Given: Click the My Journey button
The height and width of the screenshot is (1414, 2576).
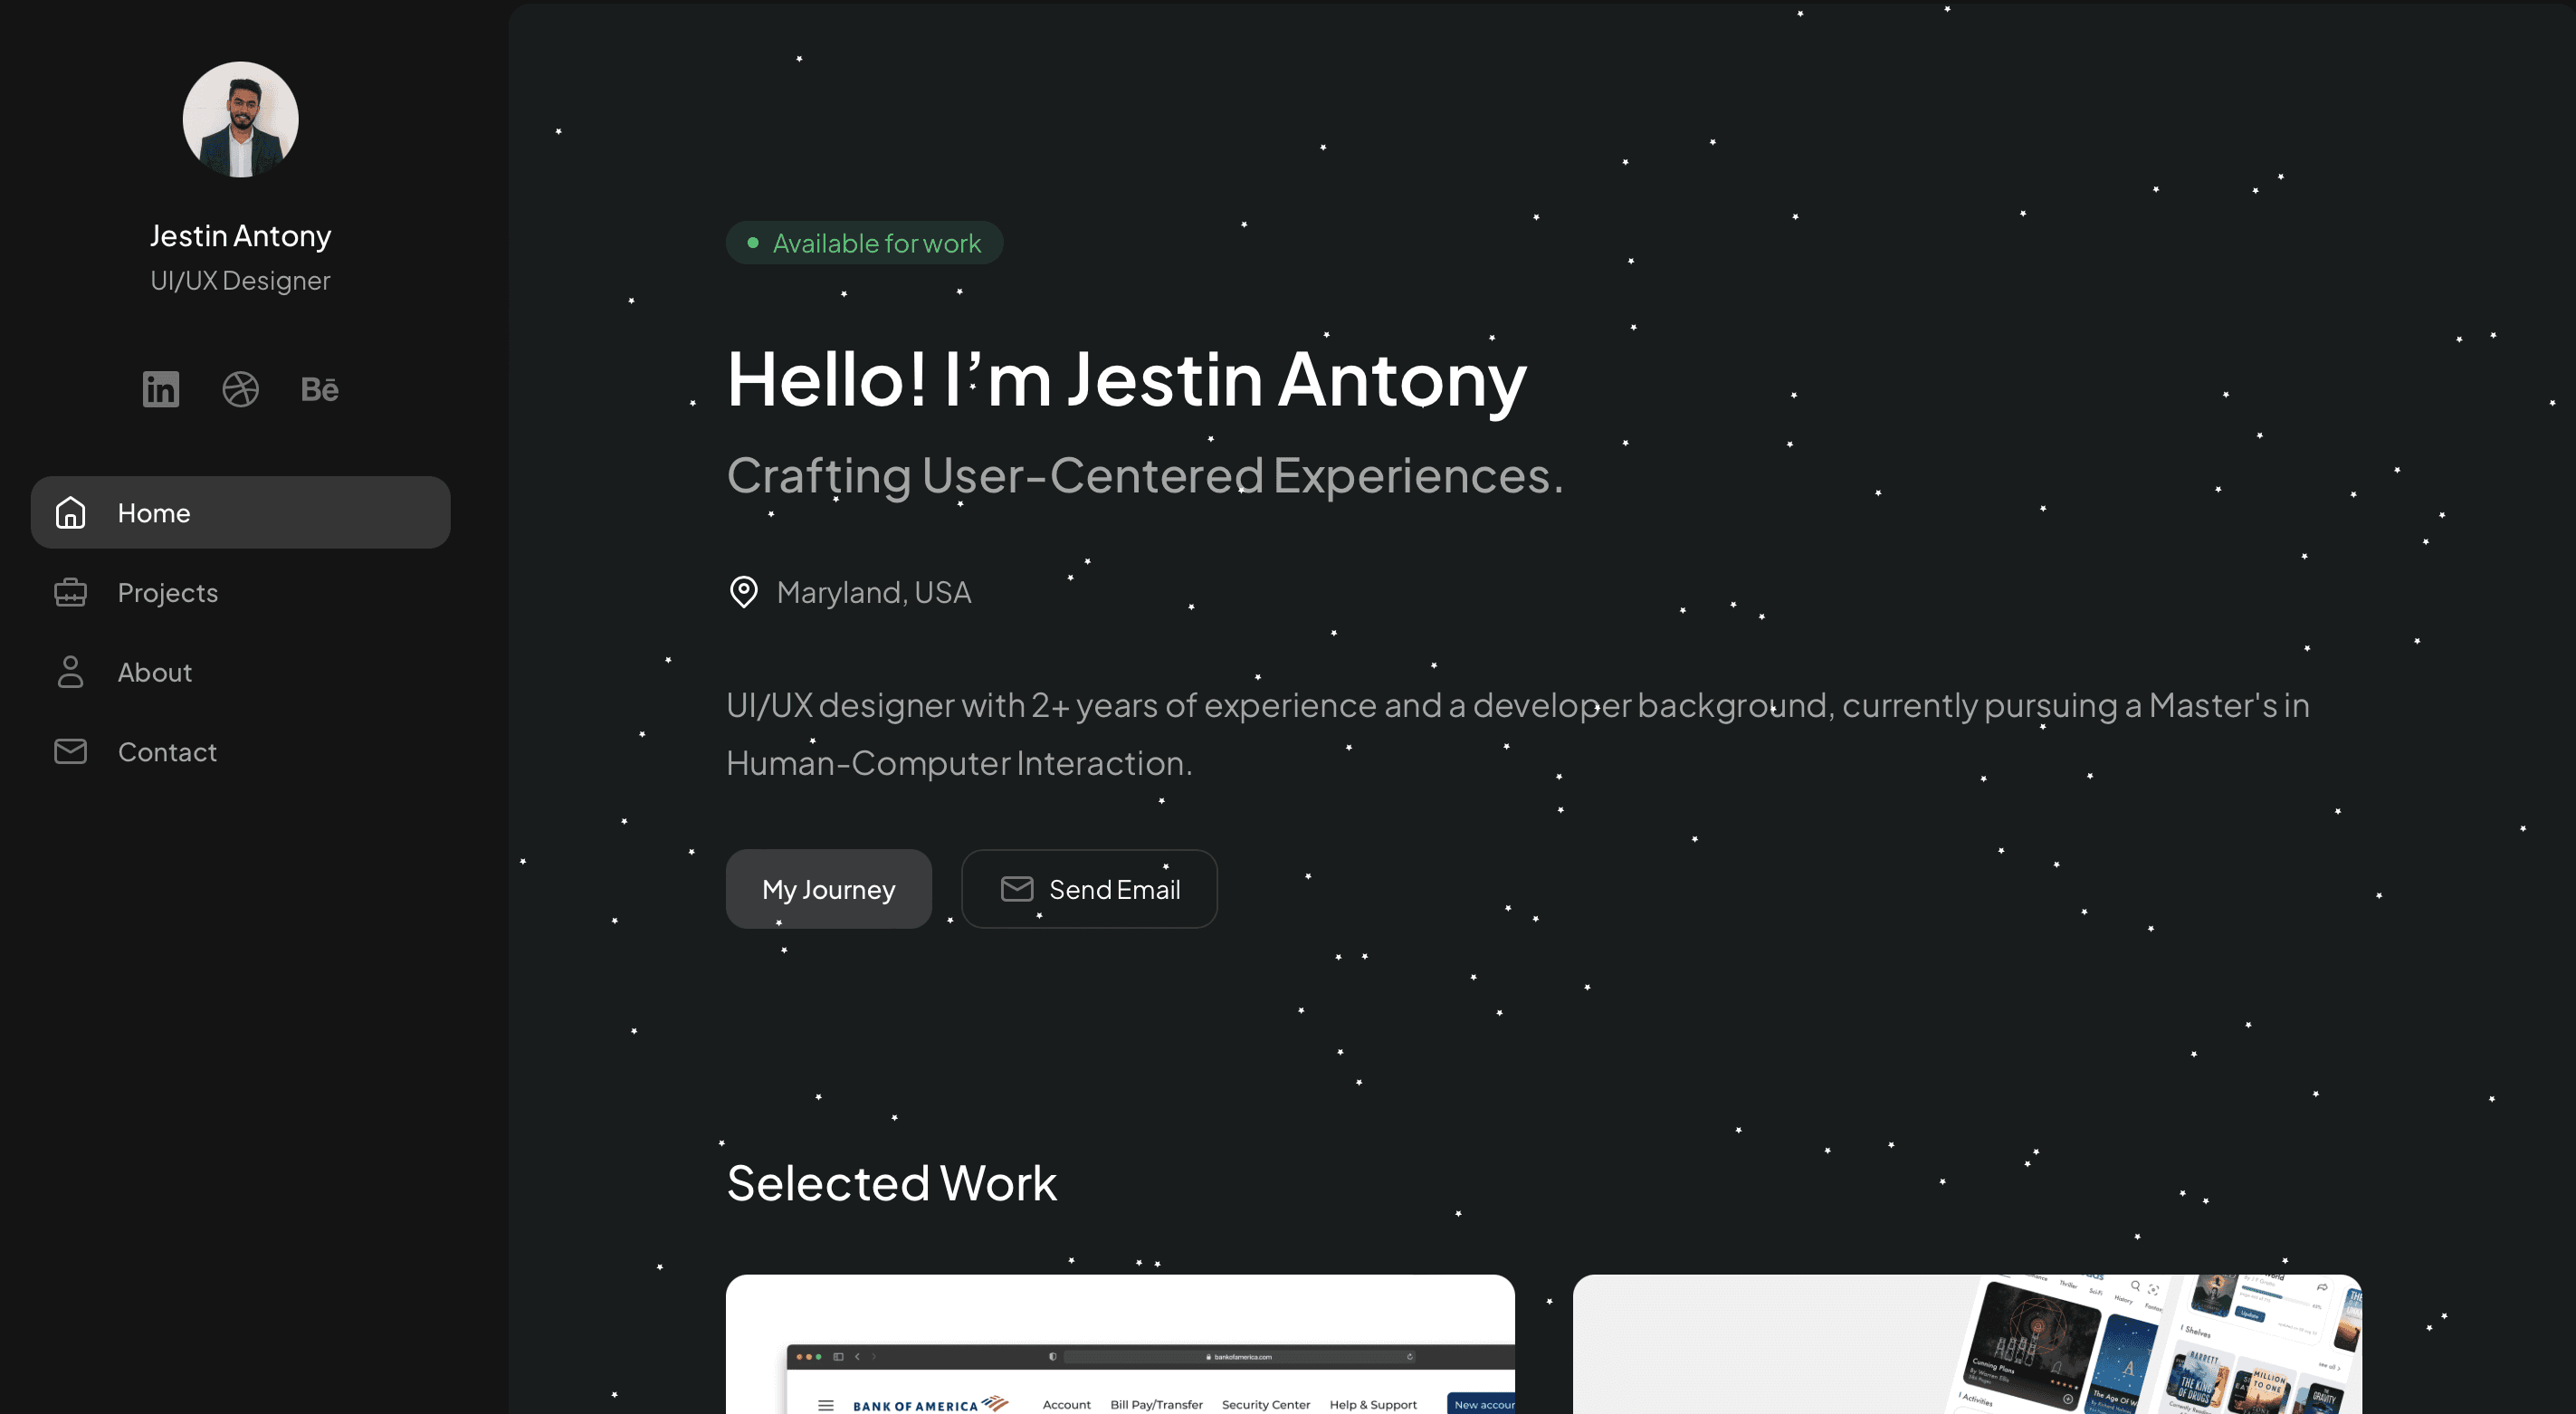Looking at the screenshot, I should coord(828,889).
